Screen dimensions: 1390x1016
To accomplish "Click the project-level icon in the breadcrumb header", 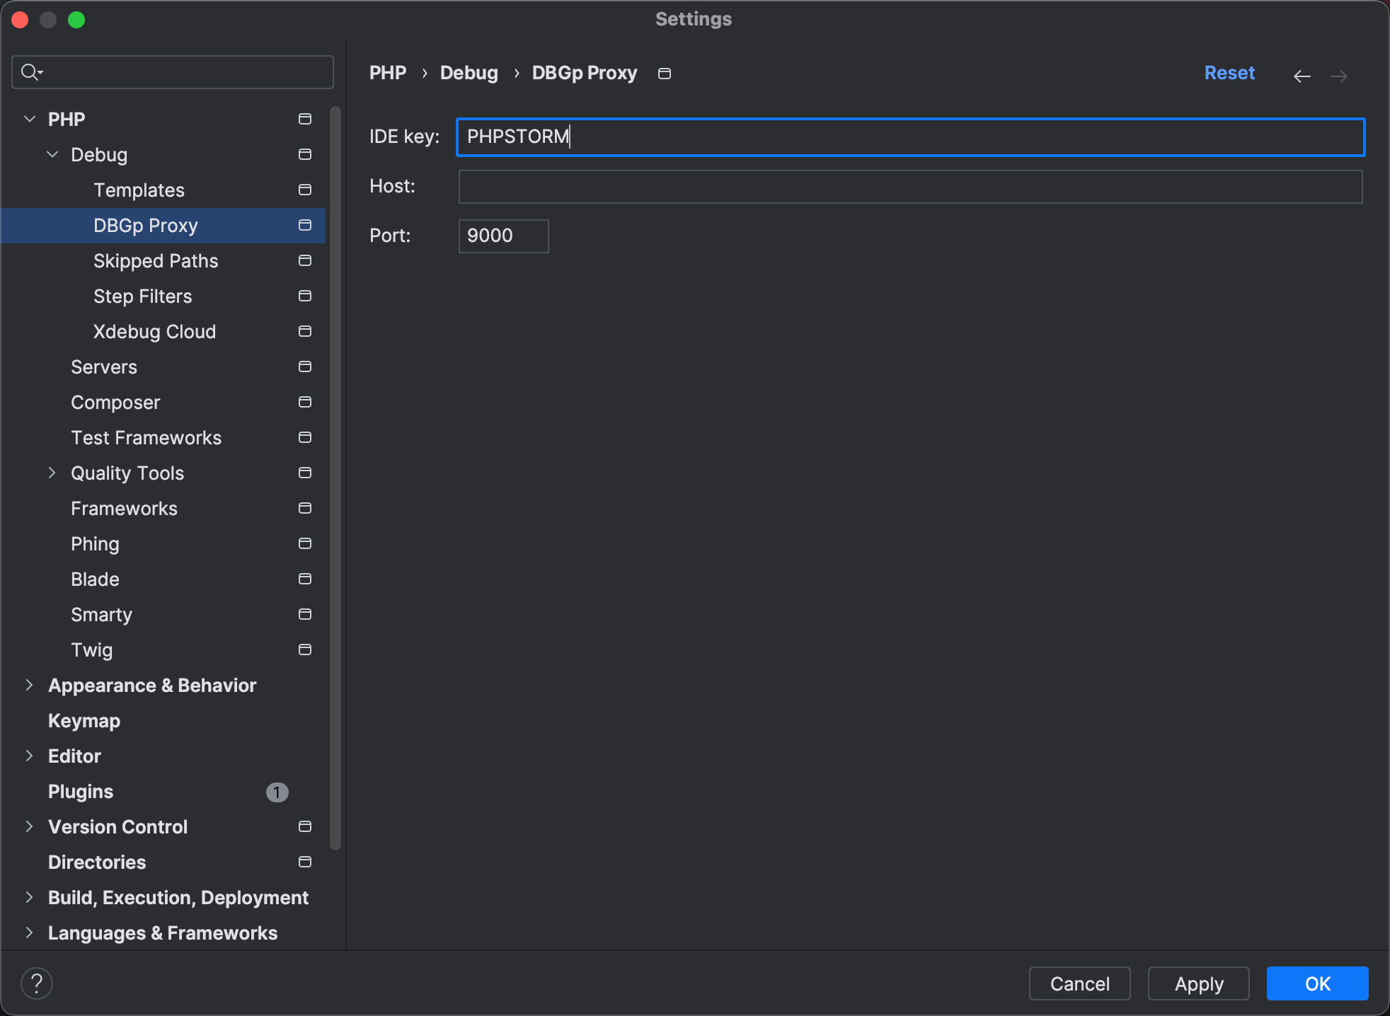I will (x=665, y=74).
